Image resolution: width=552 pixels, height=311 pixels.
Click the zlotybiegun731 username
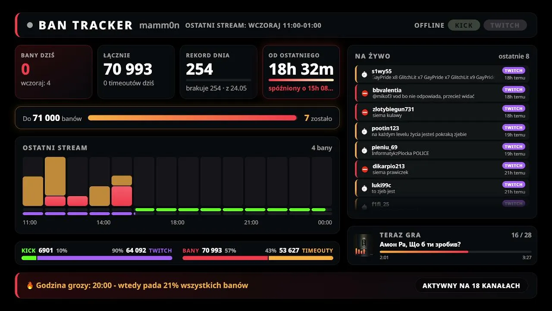click(393, 109)
